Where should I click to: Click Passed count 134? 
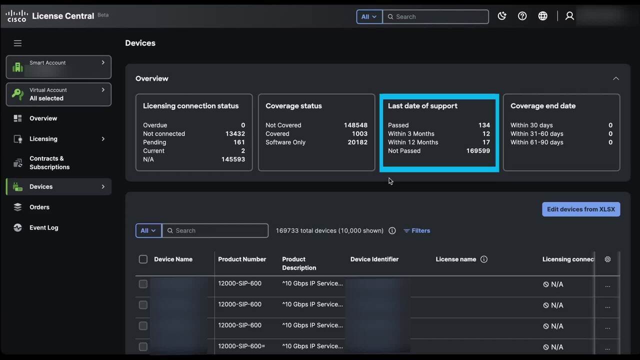pos(484,125)
